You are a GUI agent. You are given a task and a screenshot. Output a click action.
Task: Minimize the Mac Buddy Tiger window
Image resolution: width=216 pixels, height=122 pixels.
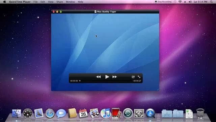coord(57,12)
